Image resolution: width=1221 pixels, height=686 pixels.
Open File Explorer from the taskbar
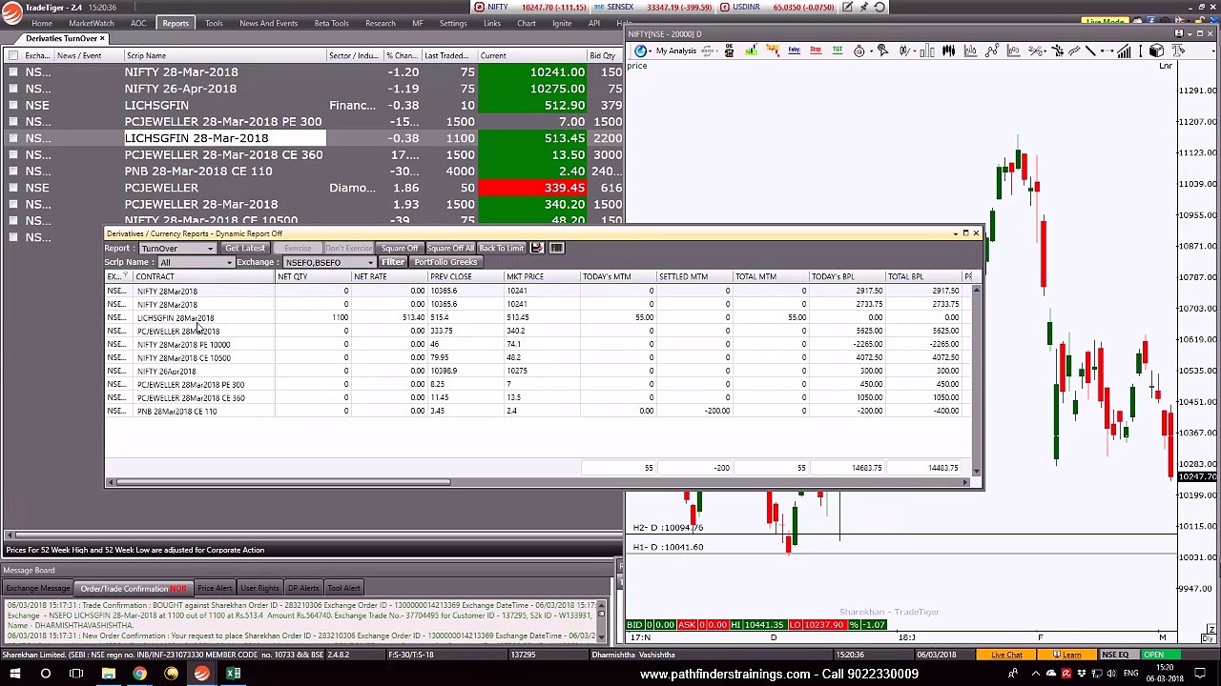click(x=108, y=674)
